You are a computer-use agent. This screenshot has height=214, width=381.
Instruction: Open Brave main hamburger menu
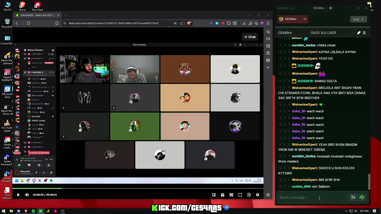tap(268, 23)
